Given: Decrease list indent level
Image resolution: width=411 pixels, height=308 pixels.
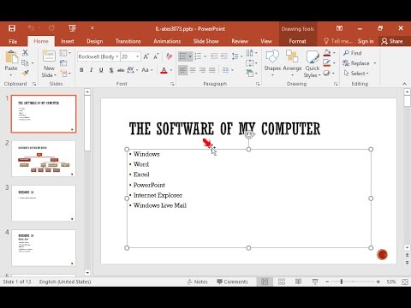Looking at the screenshot, I should (214, 56).
